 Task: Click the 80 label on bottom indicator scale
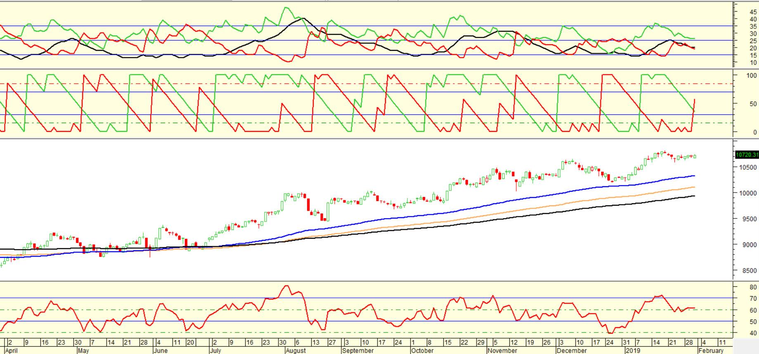click(x=753, y=287)
